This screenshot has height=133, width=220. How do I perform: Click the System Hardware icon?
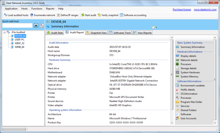pyautogui.click(x=177, y=72)
